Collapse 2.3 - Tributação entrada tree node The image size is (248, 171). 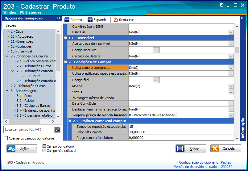[x=13, y=71]
